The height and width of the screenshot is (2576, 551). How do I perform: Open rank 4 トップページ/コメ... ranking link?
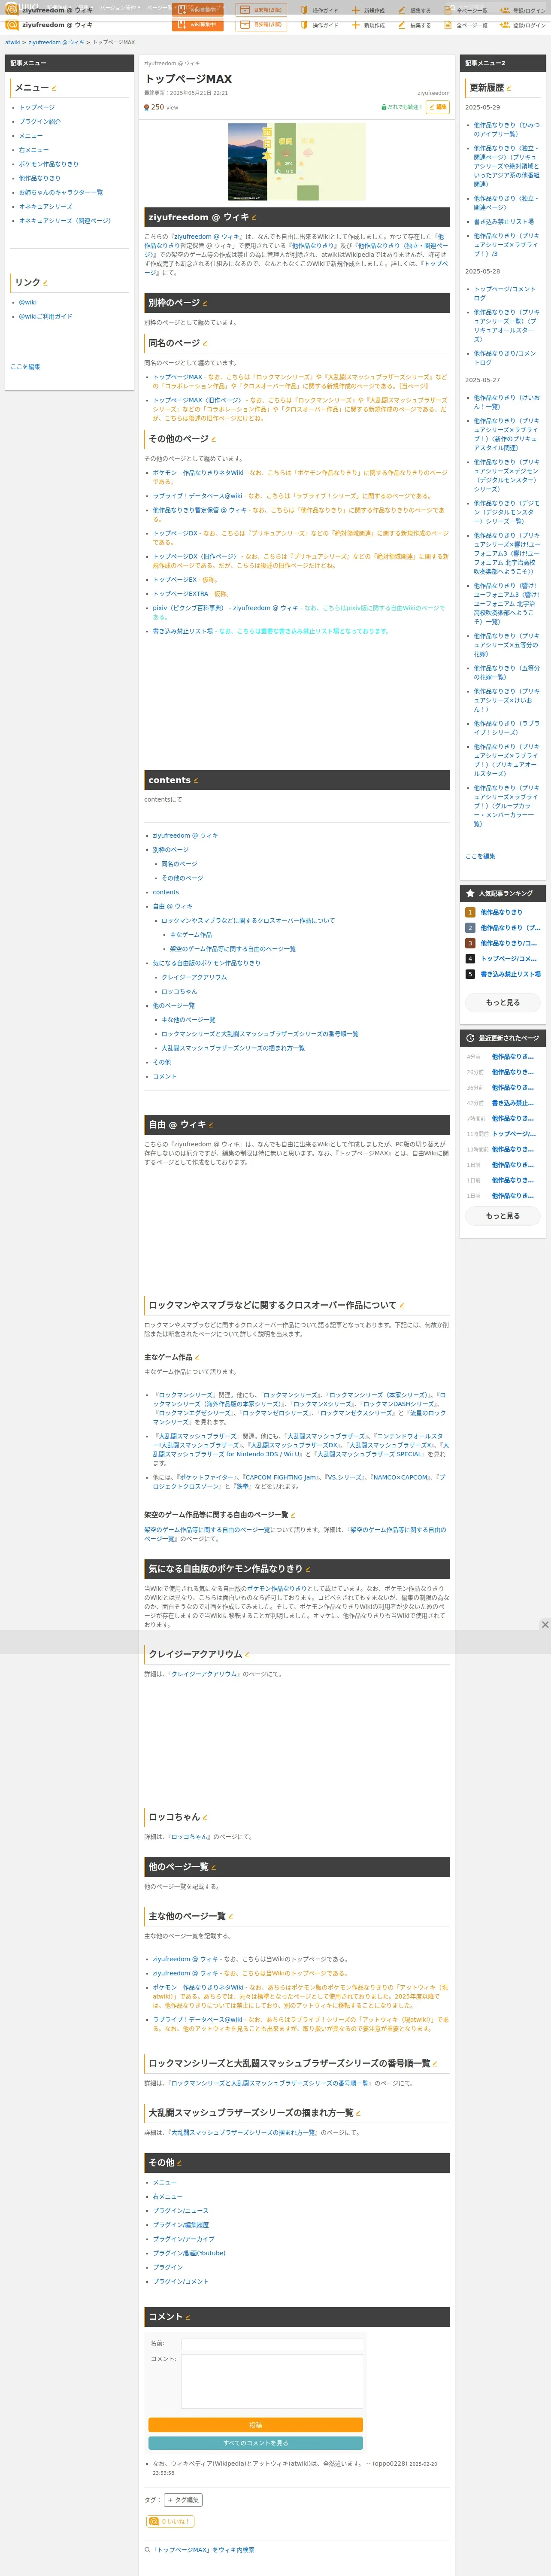point(509,959)
